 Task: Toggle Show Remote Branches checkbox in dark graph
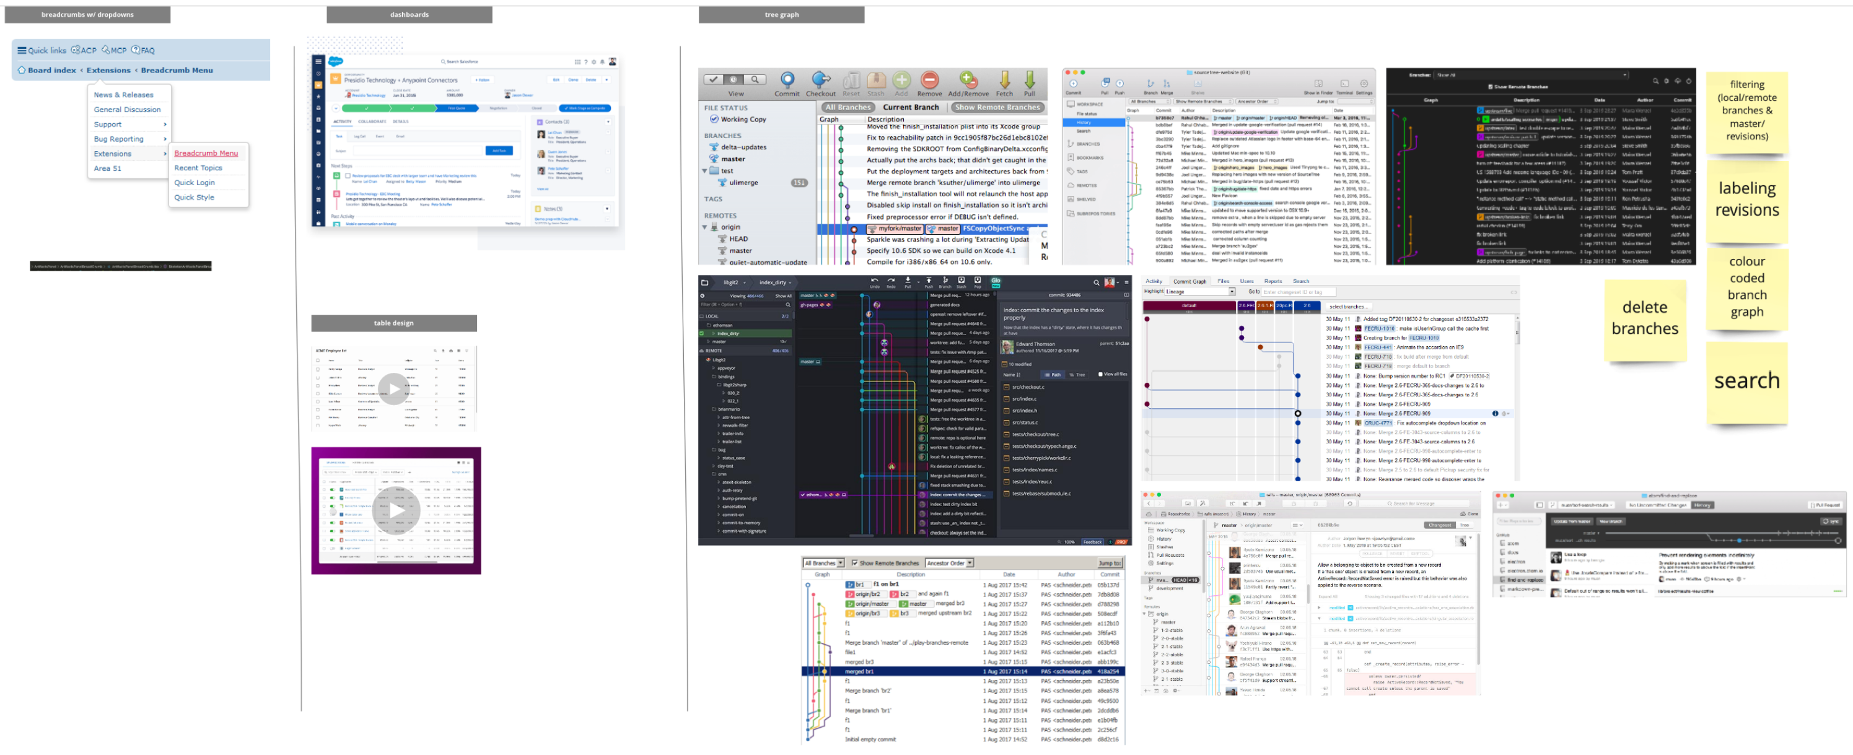point(1490,87)
